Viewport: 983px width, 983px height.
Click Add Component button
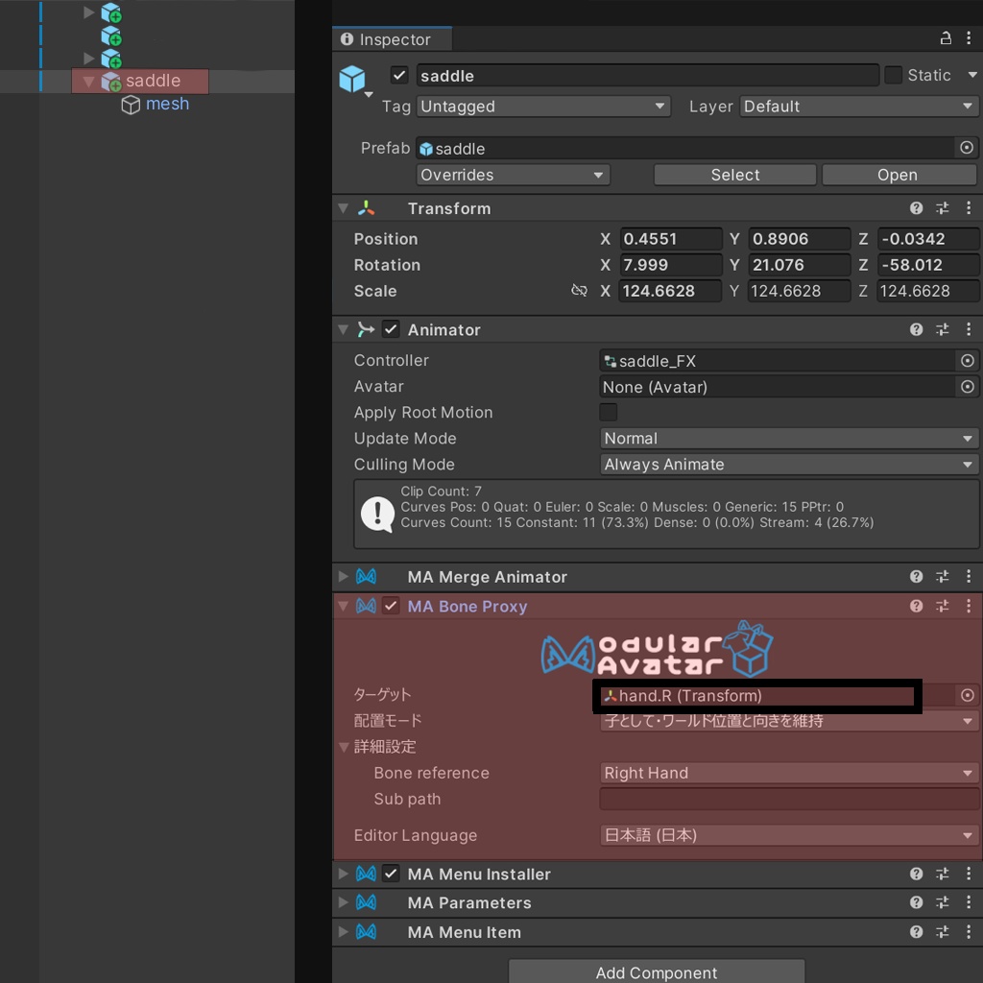657,971
